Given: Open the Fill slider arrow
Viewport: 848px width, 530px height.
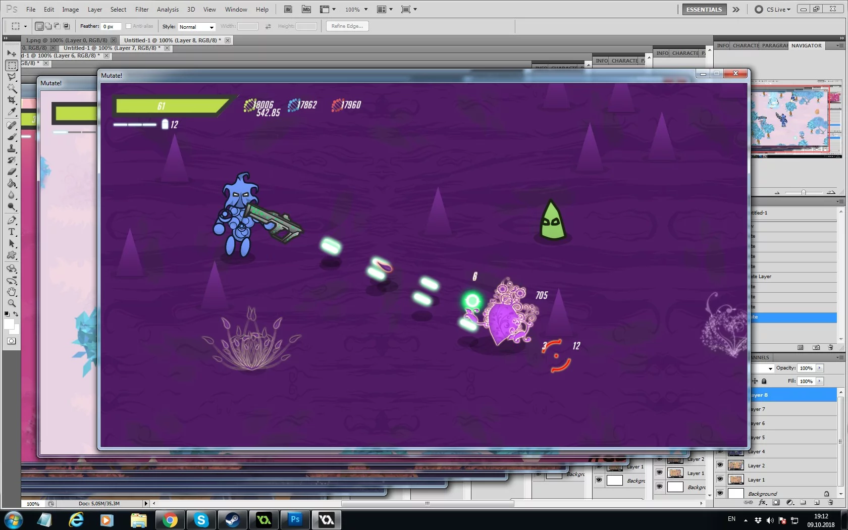Looking at the screenshot, I should point(820,381).
